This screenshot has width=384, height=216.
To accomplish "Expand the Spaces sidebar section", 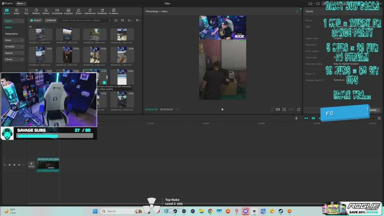I will point(14,53).
